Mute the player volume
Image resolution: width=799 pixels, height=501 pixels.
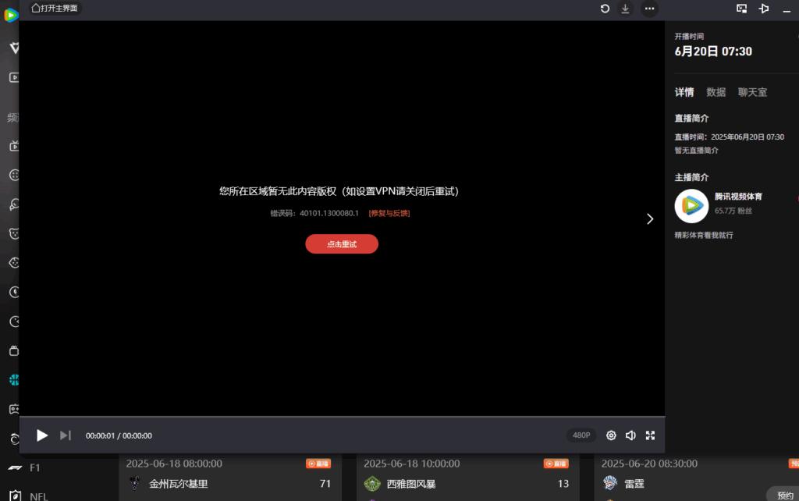pyautogui.click(x=630, y=435)
